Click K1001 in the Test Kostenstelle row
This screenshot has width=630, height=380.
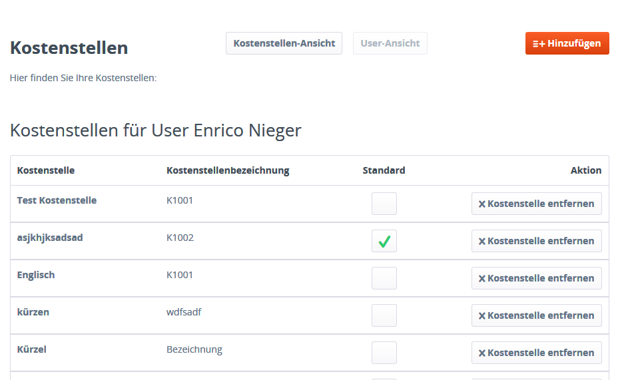[180, 200]
